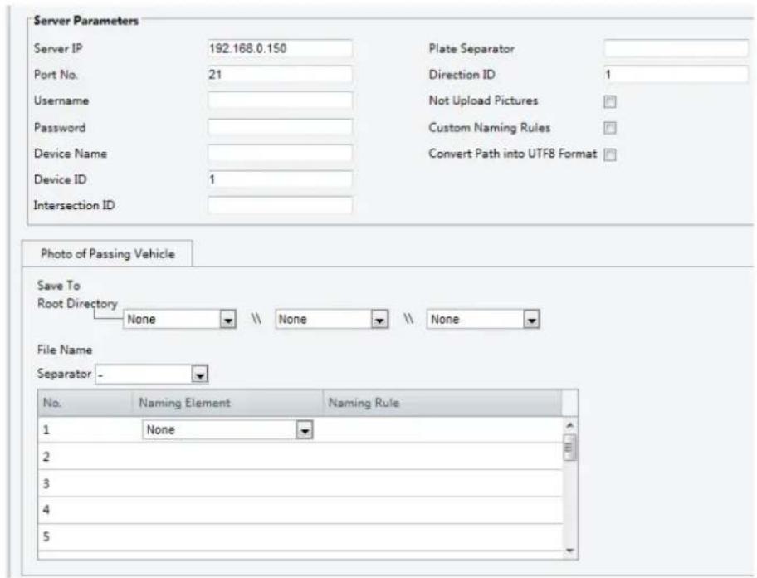Click the Intersection ID input field
Screen dimensions: 757x578
[x=280, y=205]
